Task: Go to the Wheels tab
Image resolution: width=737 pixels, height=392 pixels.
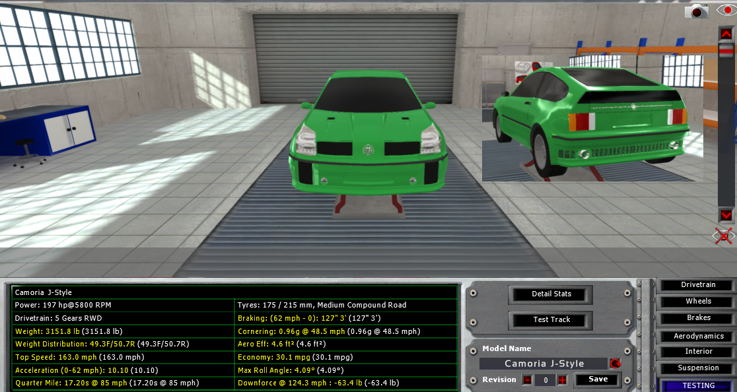Action: [x=698, y=302]
